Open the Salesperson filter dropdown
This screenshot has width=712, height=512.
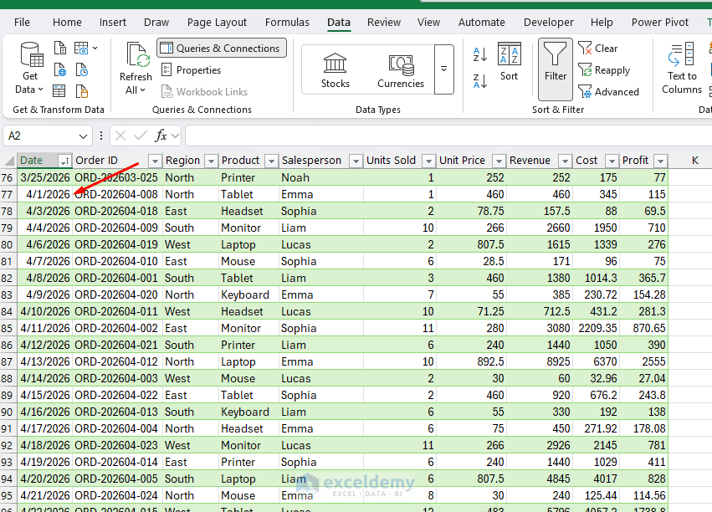tap(356, 161)
